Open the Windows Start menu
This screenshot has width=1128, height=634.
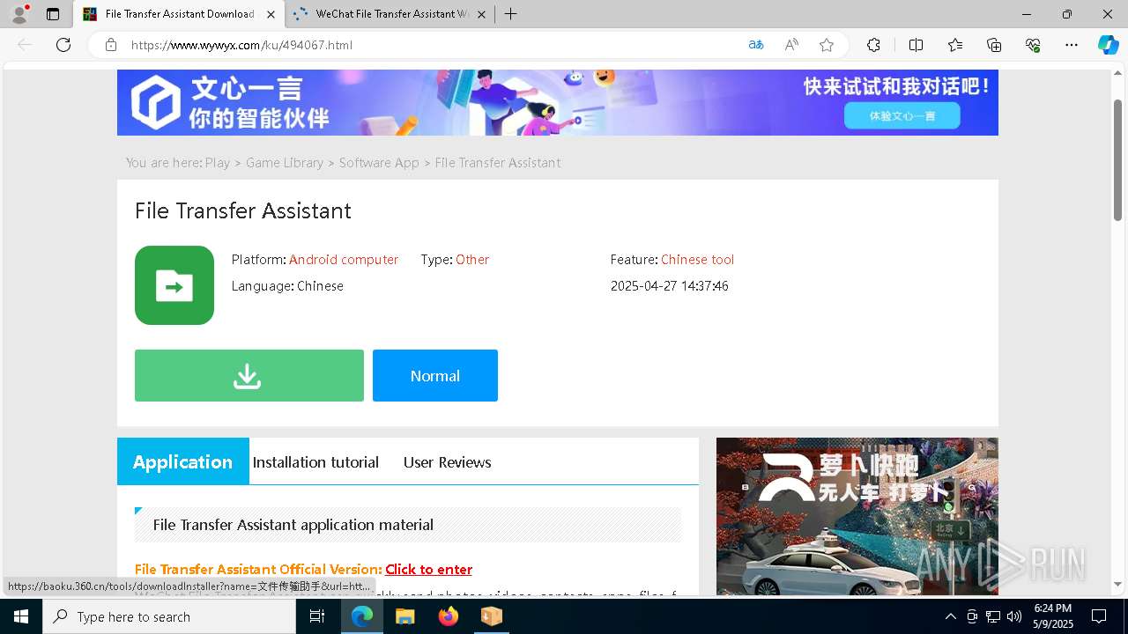pos(21,616)
